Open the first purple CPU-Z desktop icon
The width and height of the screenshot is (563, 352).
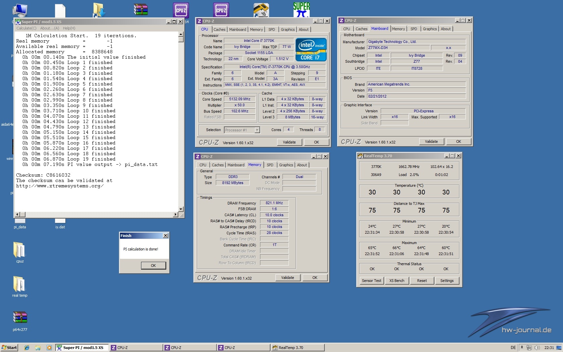coord(181,10)
